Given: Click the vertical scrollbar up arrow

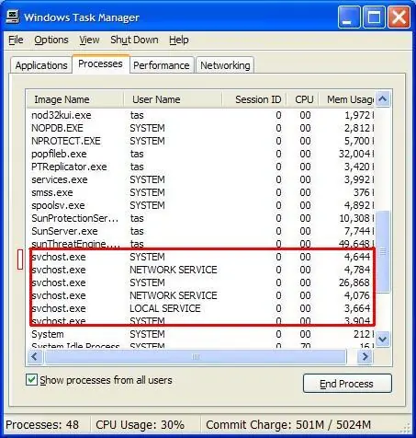Looking at the screenshot, I should 383,99.
